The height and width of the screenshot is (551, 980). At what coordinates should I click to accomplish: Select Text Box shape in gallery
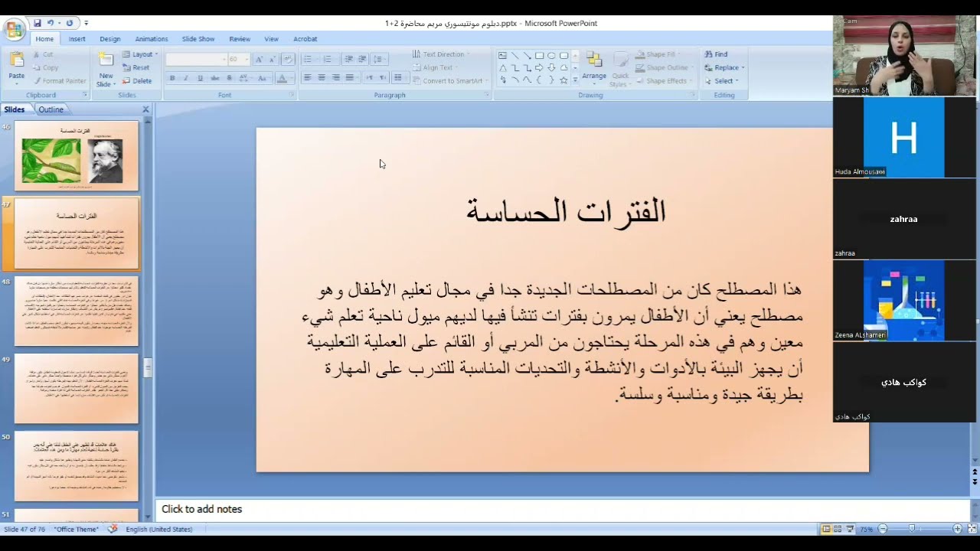point(503,56)
